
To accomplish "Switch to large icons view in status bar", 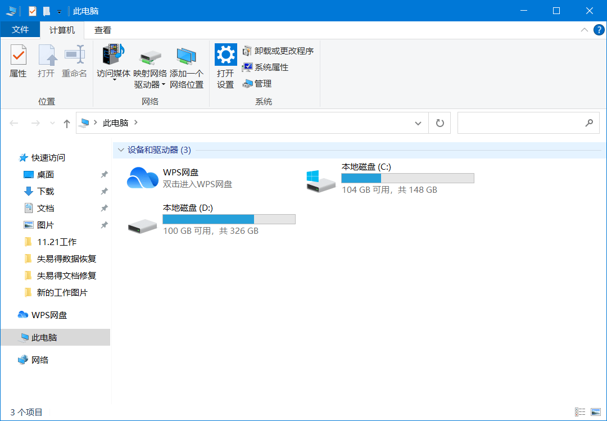I will [596, 412].
